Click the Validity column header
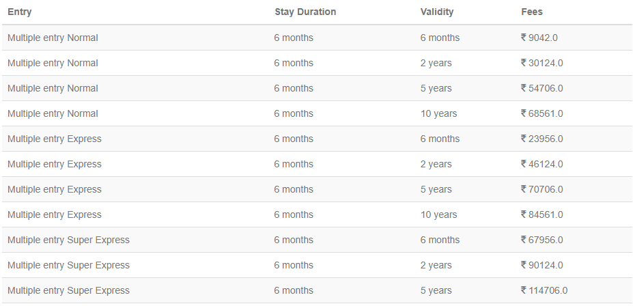 click(437, 12)
